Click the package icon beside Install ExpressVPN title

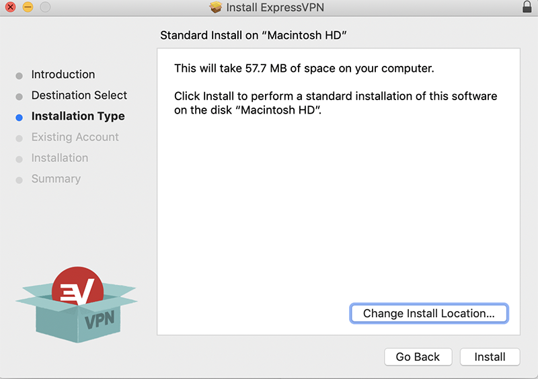click(216, 7)
